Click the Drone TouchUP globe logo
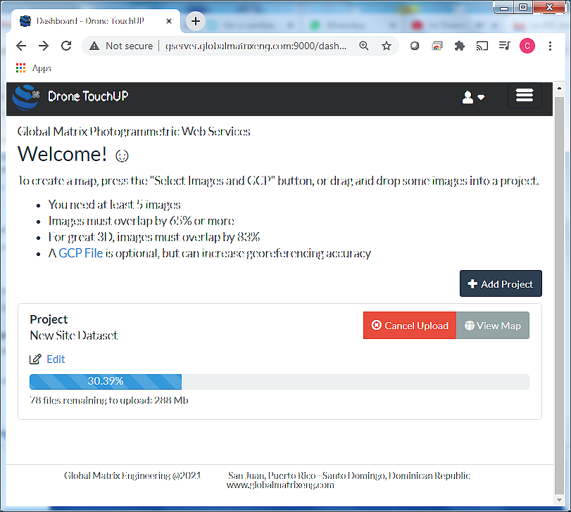This screenshot has height=512, width=571. click(x=26, y=97)
